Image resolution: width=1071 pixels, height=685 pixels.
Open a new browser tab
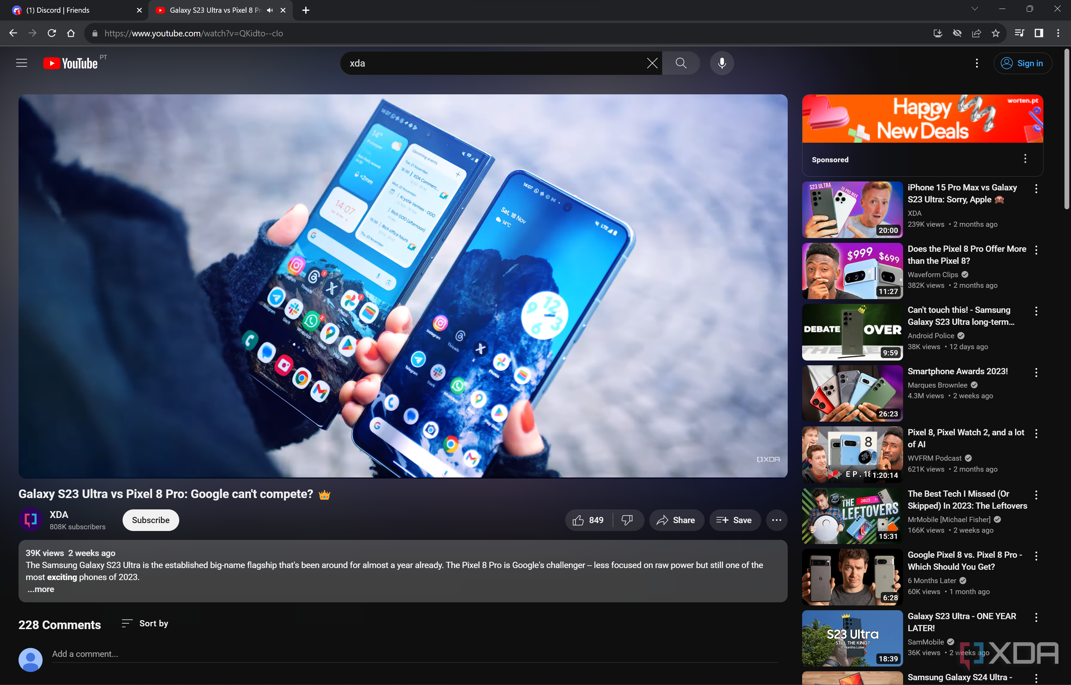click(306, 10)
